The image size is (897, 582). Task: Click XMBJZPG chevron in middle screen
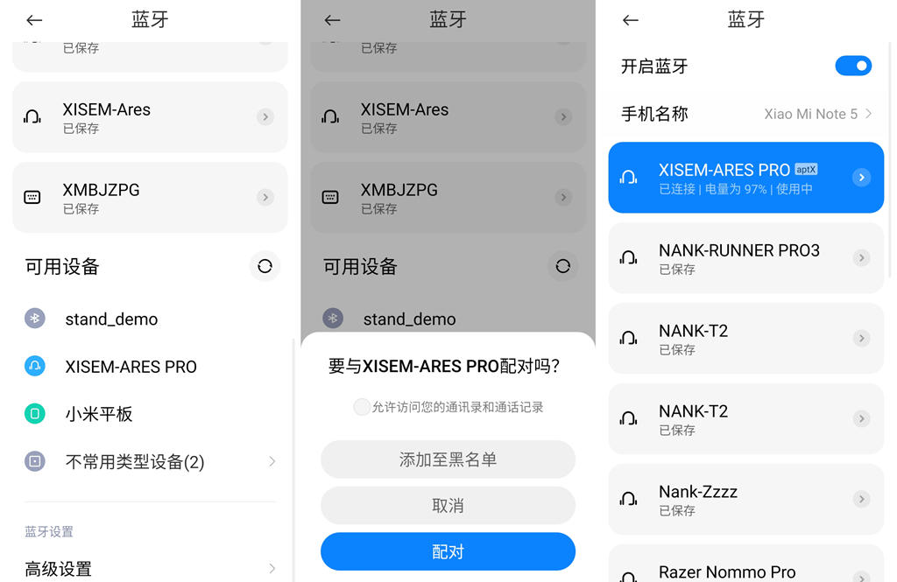click(x=563, y=197)
